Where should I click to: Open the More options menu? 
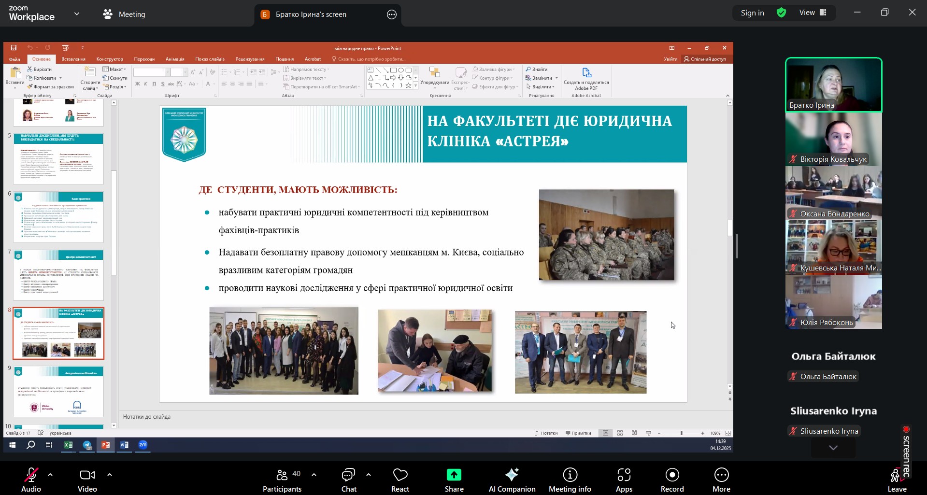click(721, 480)
